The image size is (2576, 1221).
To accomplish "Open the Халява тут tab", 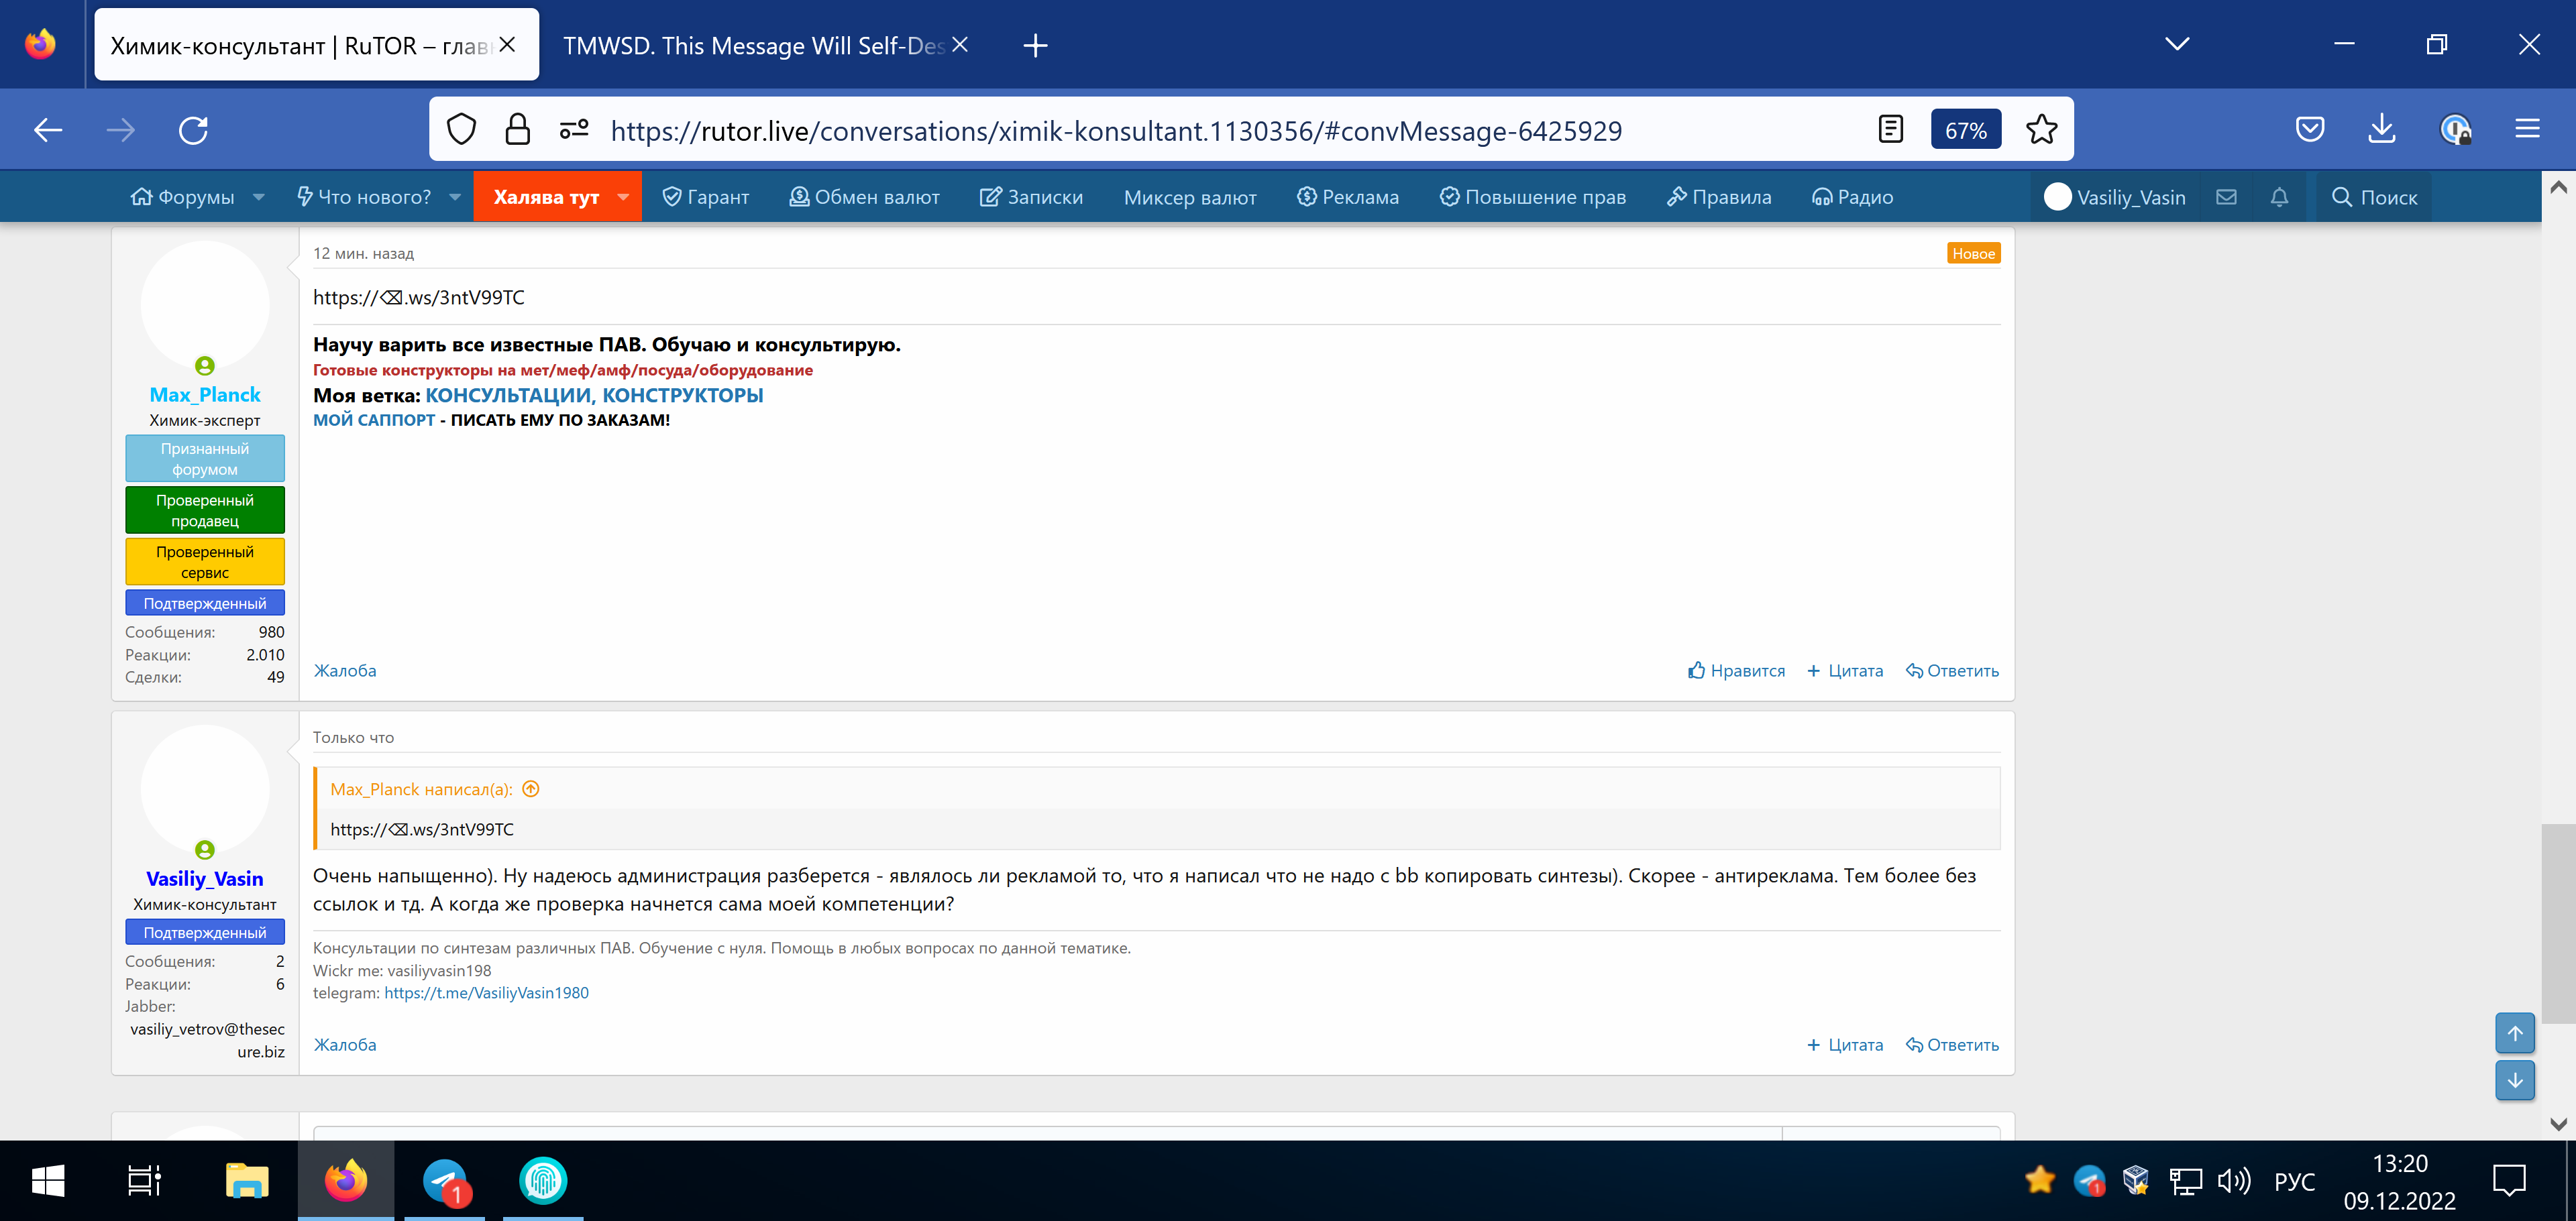I will (546, 197).
